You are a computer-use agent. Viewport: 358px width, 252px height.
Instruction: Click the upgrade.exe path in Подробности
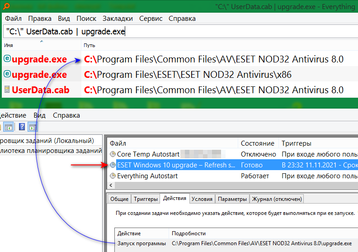[x=262, y=243]
